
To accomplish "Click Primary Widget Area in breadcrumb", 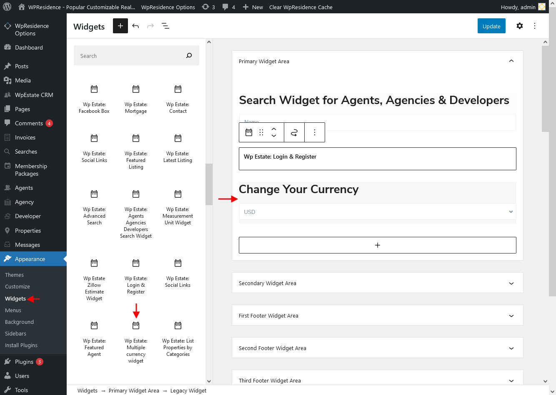I will (x=134, y=390).
